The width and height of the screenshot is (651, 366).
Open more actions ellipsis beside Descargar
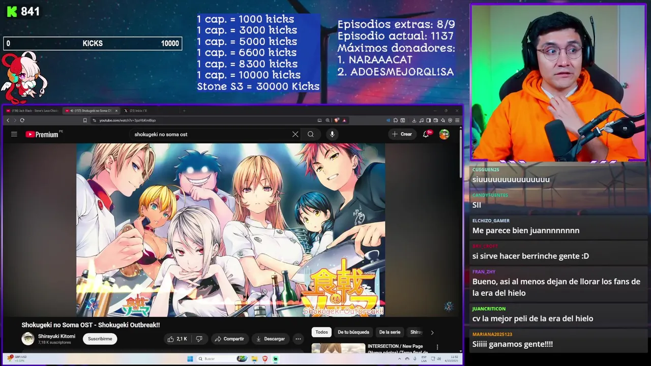[x=299, y=339]
